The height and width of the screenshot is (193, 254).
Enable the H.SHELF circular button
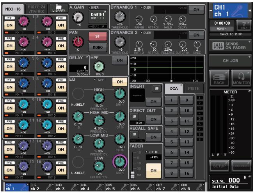pyautogui.click(x=78, y=94)
